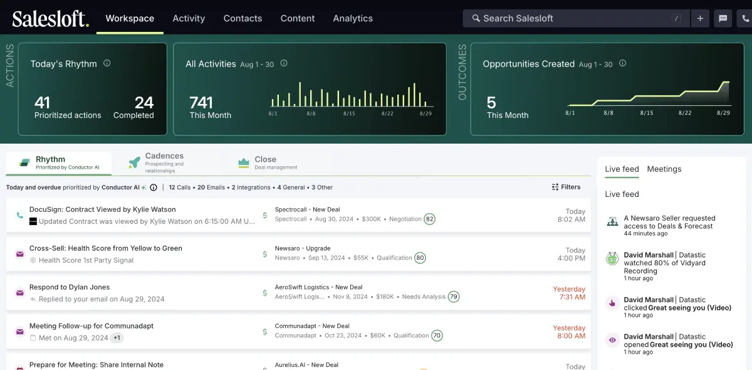Click score badge 80 on Newsaro deal
Image resolution: width=752 pixels, height=370 pixels.
420,258
